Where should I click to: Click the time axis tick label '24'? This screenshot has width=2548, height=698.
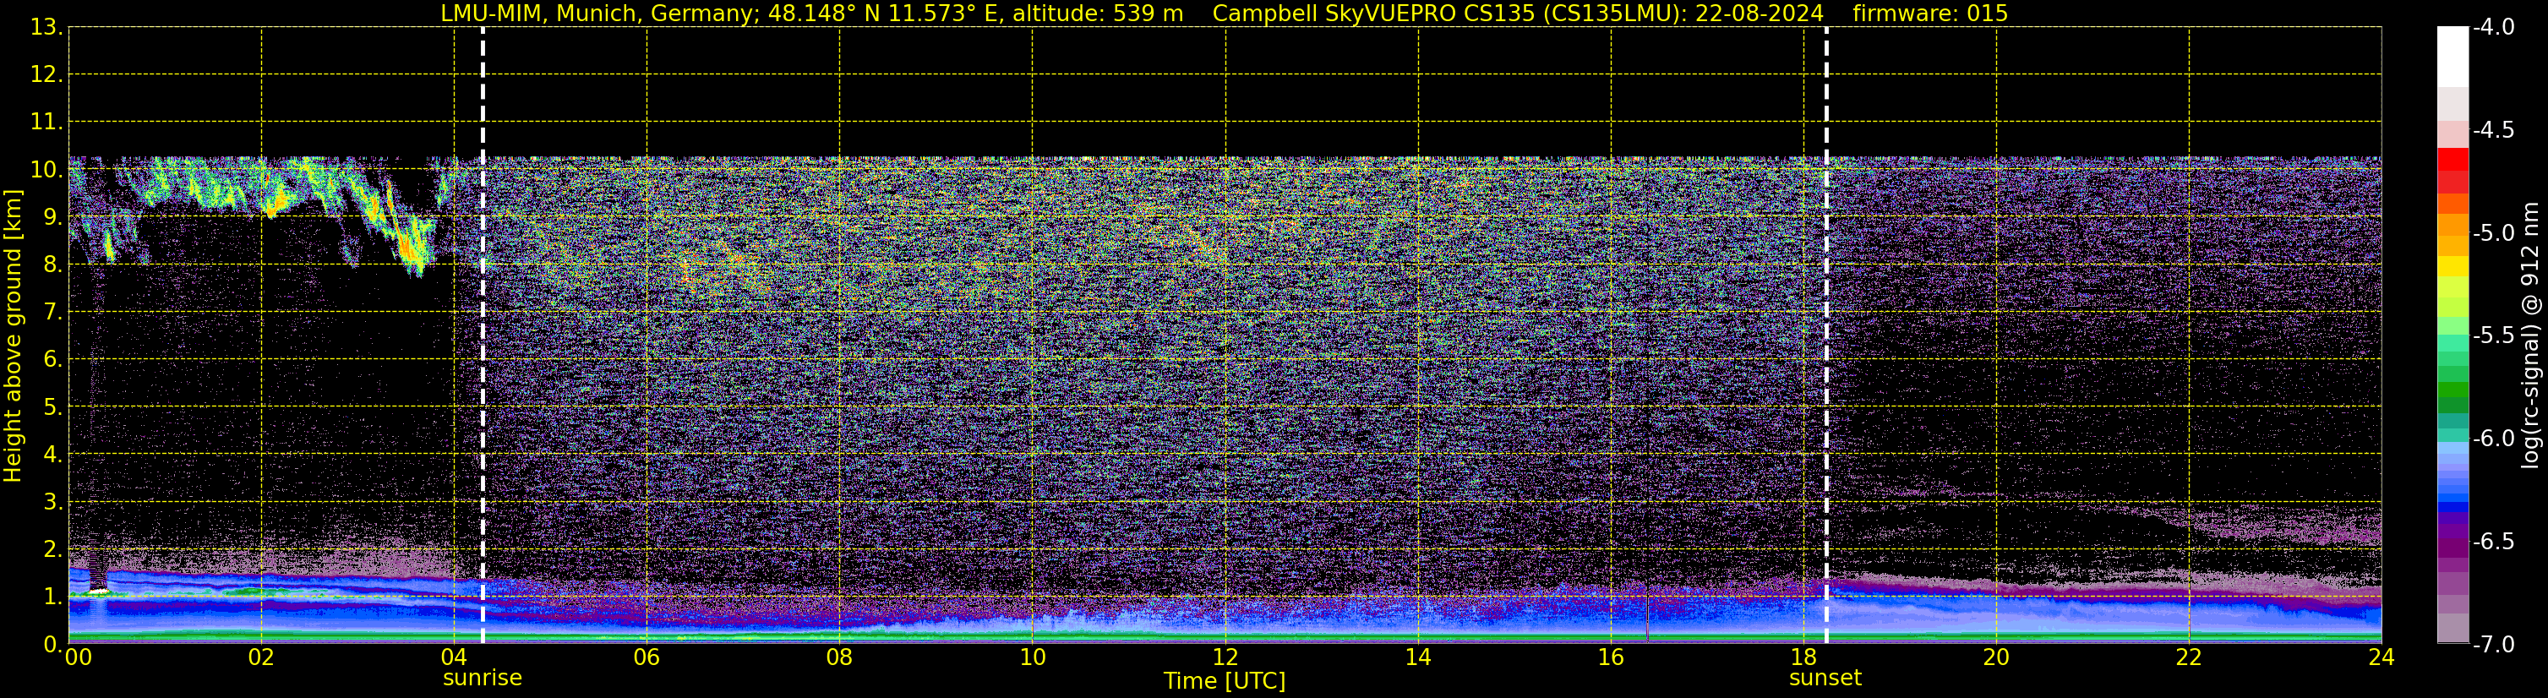[2382, 657]
